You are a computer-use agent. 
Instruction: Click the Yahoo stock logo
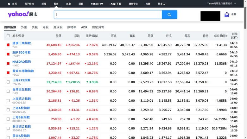coord(23,14)
